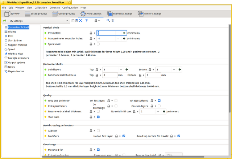Click lock icon beside Spiral vase

click(91, 44)
